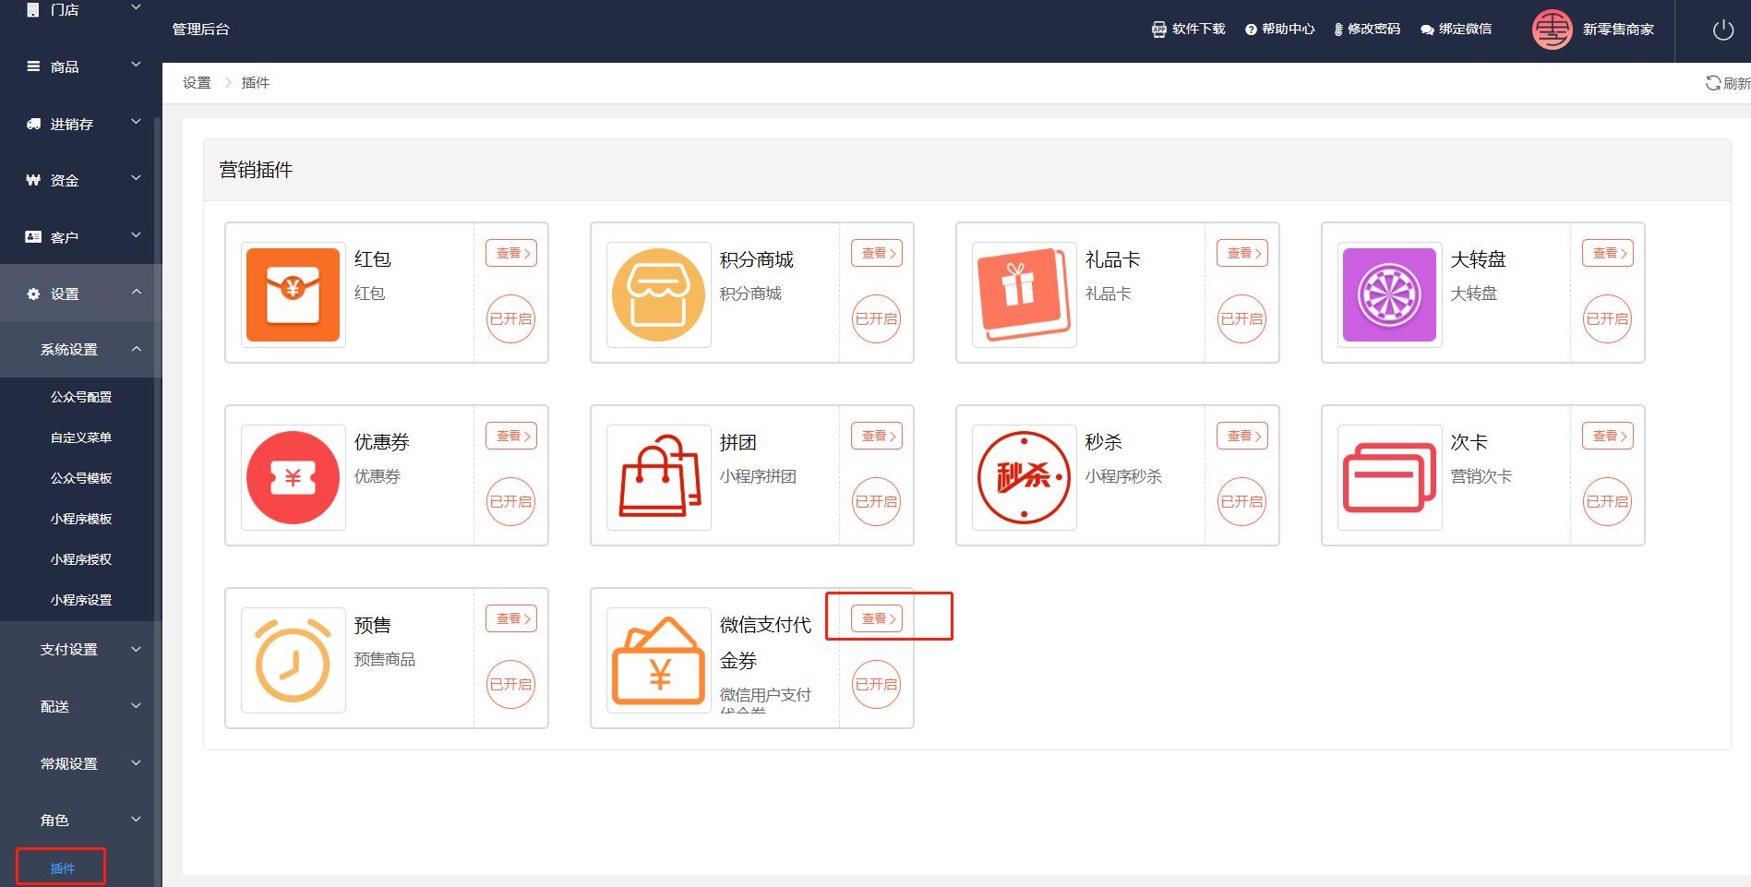This screenshot has width=1751, height=887.
Task: Toggle 已开启 status on the 秒杀 plugin
Action: (x=1241, y=501)
